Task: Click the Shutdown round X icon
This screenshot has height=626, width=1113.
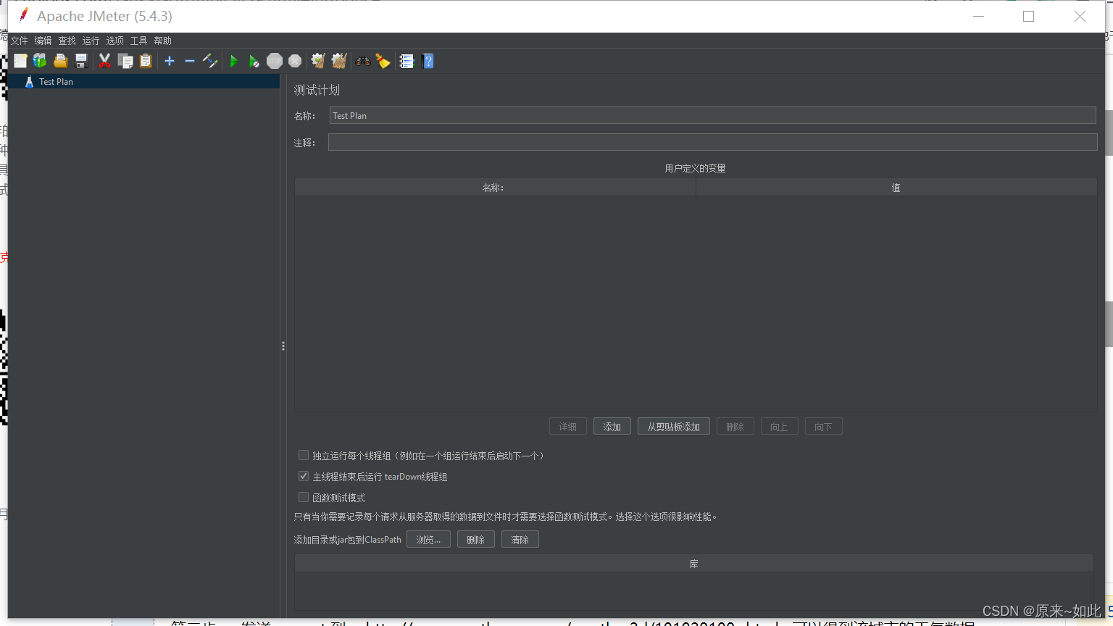Action: click(x=295, y=61)
